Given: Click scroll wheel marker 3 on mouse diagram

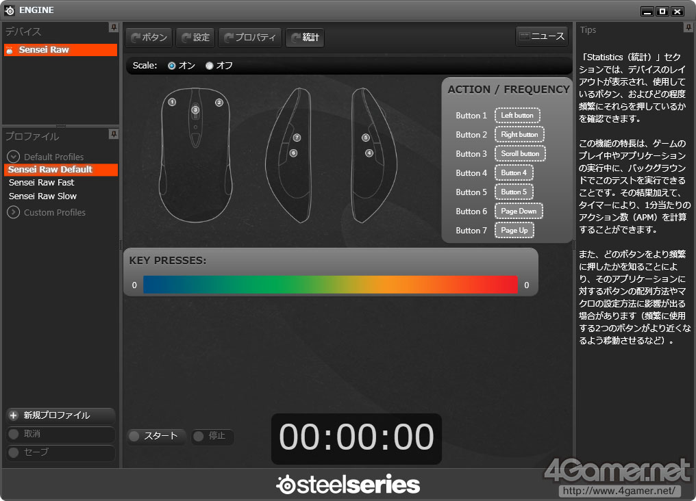Looking at the screenshot, I should [195, 110].
